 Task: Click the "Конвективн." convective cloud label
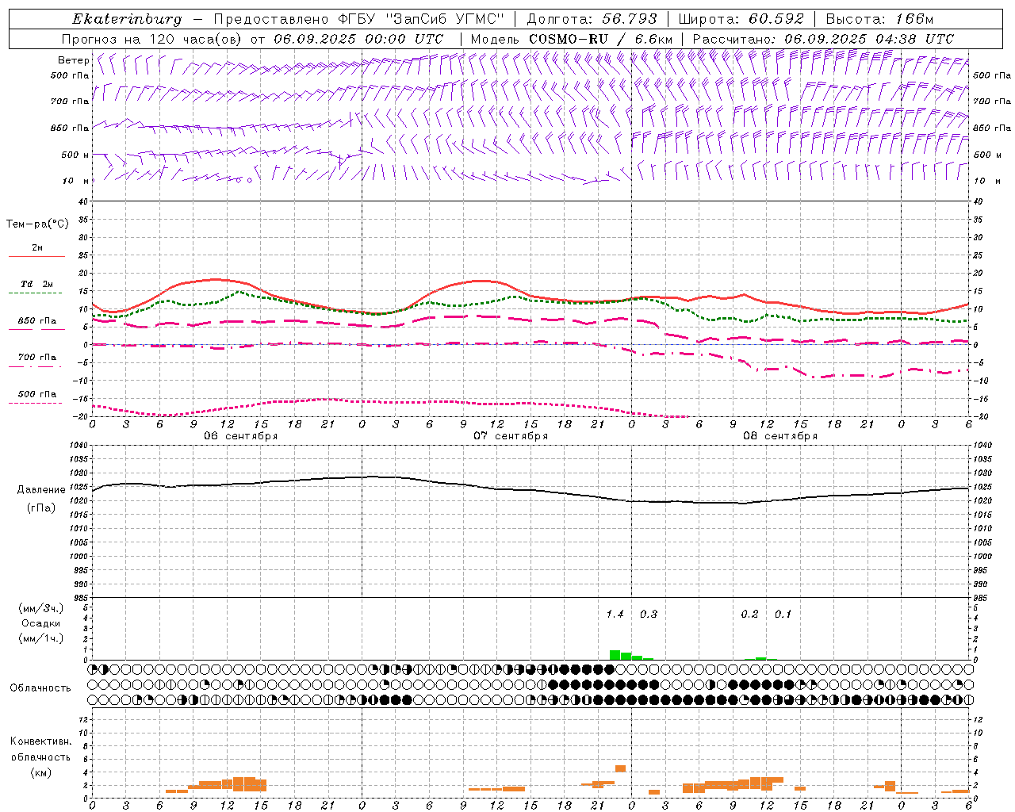click(x=41, y=741)
